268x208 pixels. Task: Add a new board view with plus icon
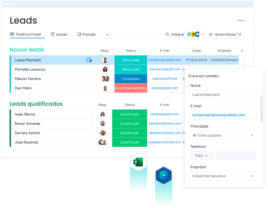click(108, 35)
